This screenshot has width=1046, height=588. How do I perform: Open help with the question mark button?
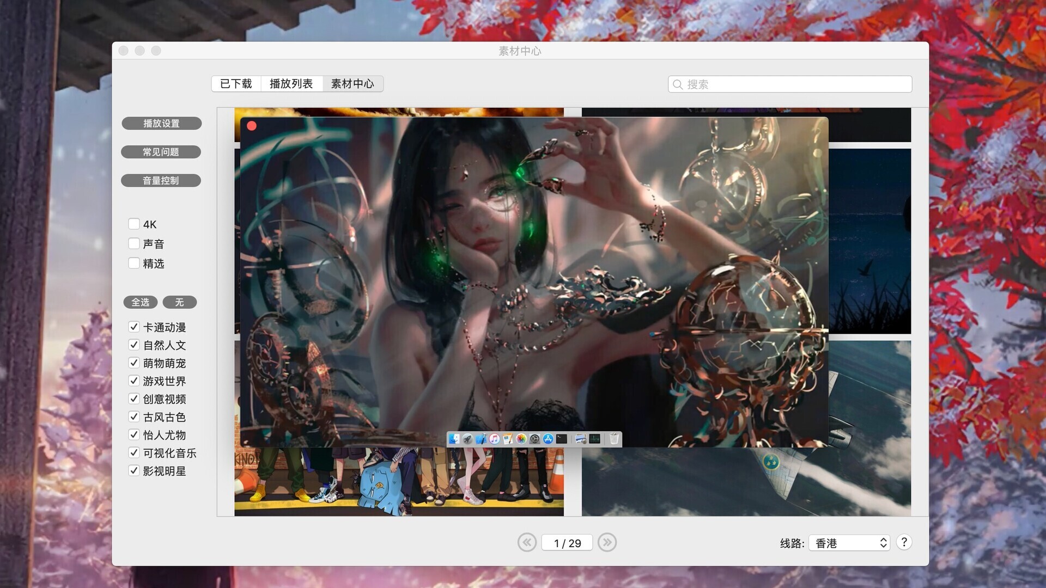point(904,542)
